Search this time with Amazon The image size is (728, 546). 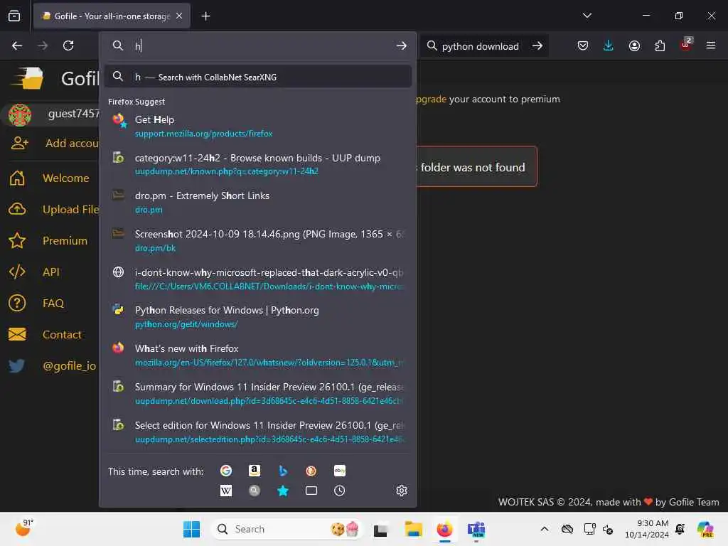pos(255,471)
